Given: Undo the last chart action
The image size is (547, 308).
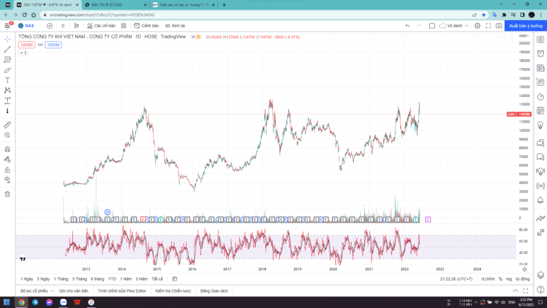Looking at the screenshot, I should pos(407,26).
